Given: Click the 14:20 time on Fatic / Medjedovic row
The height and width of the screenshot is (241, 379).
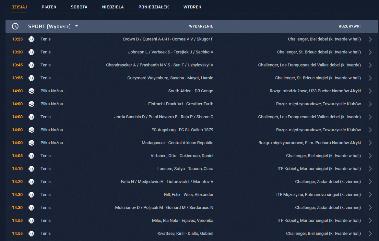Looking at the screenshot, I should click(18, 182).
